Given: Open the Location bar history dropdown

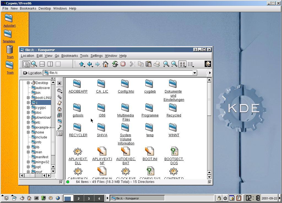Looking at the screenshot, I should point(195,73).
